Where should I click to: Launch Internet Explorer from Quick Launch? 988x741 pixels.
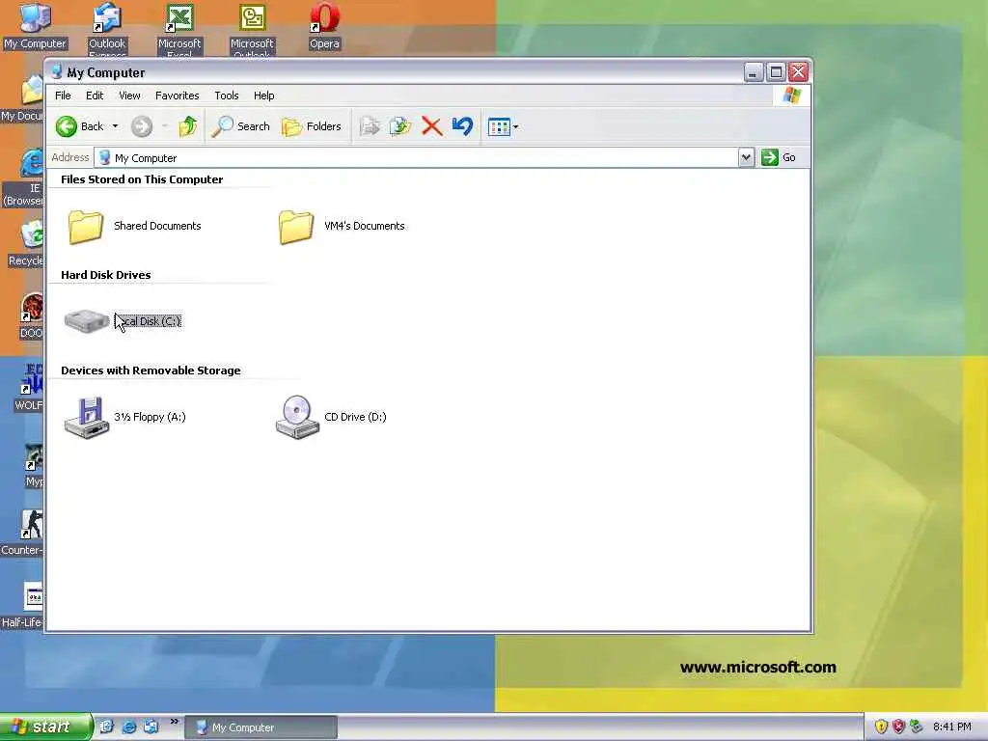129,727
